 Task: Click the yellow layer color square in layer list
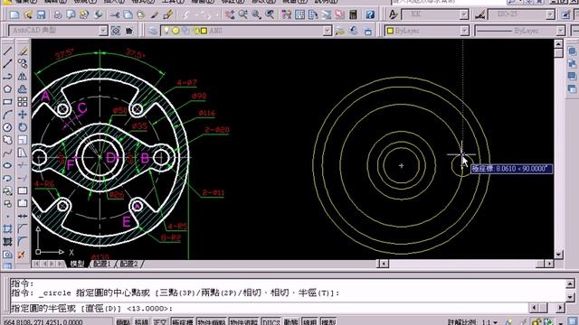click(x=204, y=31)
